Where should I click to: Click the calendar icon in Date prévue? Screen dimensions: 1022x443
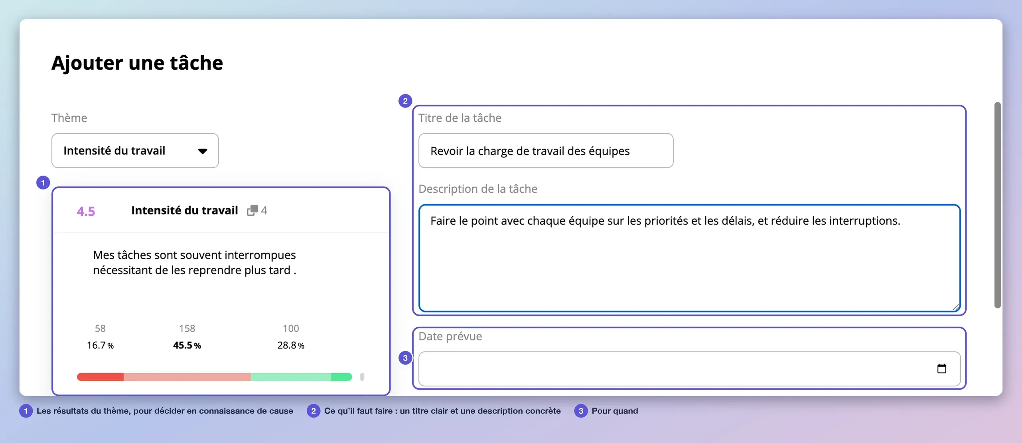(941, 369)
